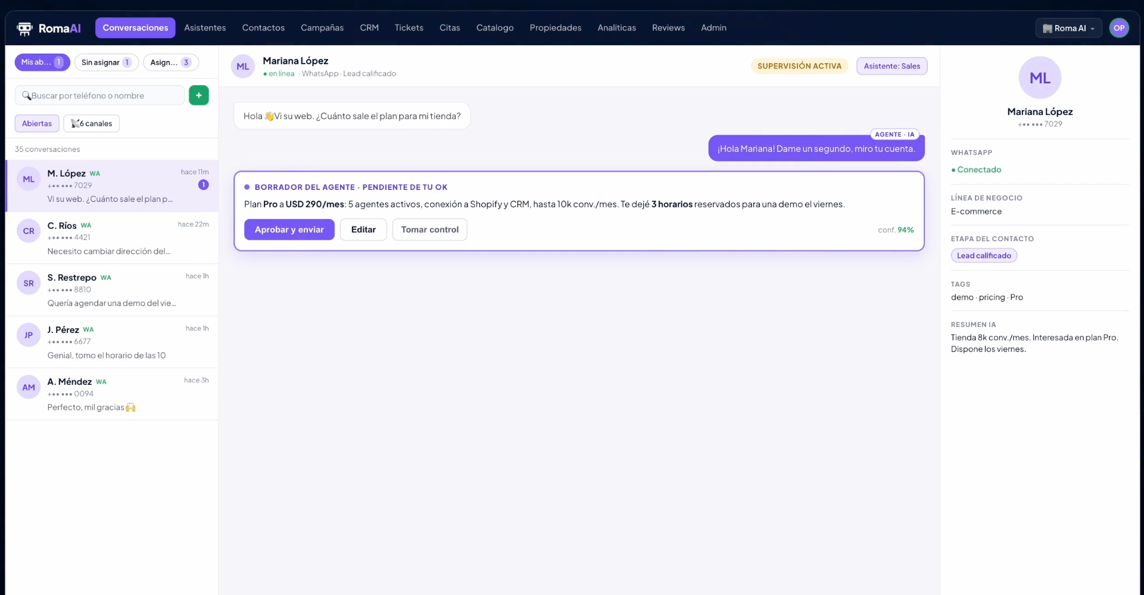The image size is (1144, 595).
Task: Click Aprobar y enviar button
Action: [x=289, y=229]
